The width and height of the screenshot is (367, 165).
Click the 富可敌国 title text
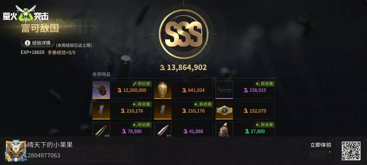click(x=40, y=28)
